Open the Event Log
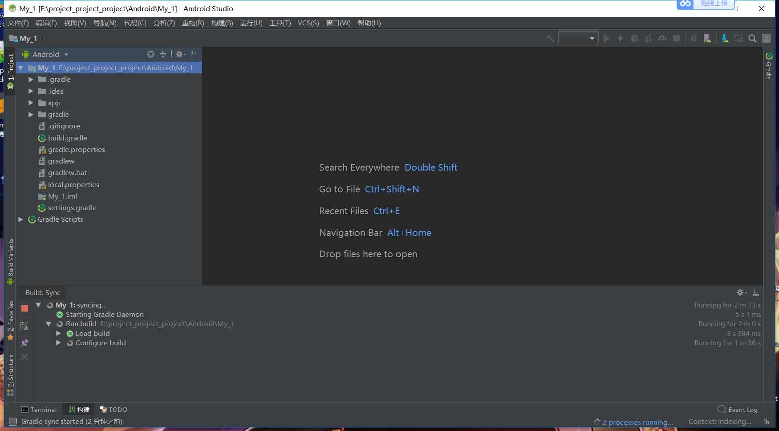Screen dimensions: 779x431 738,410
